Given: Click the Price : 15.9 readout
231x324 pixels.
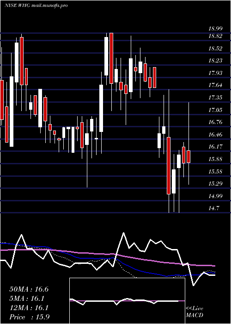Looking at the screenshot, I should click(x=29, y=317).
